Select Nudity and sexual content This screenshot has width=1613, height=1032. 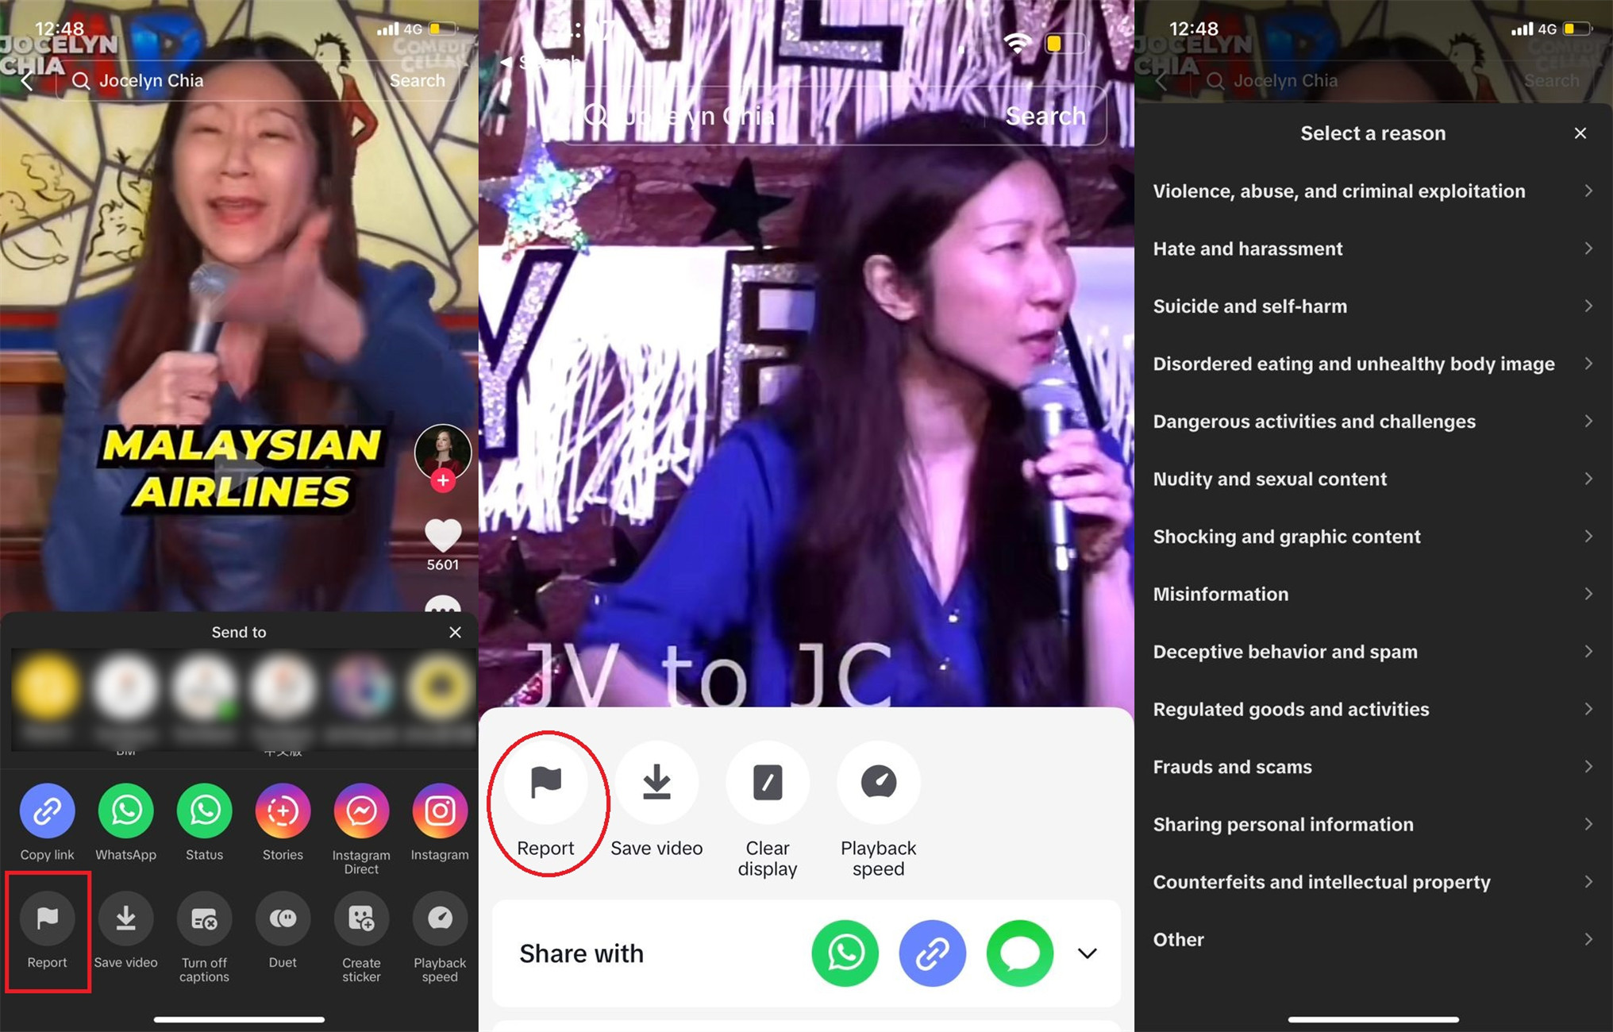coord(1373,479)
